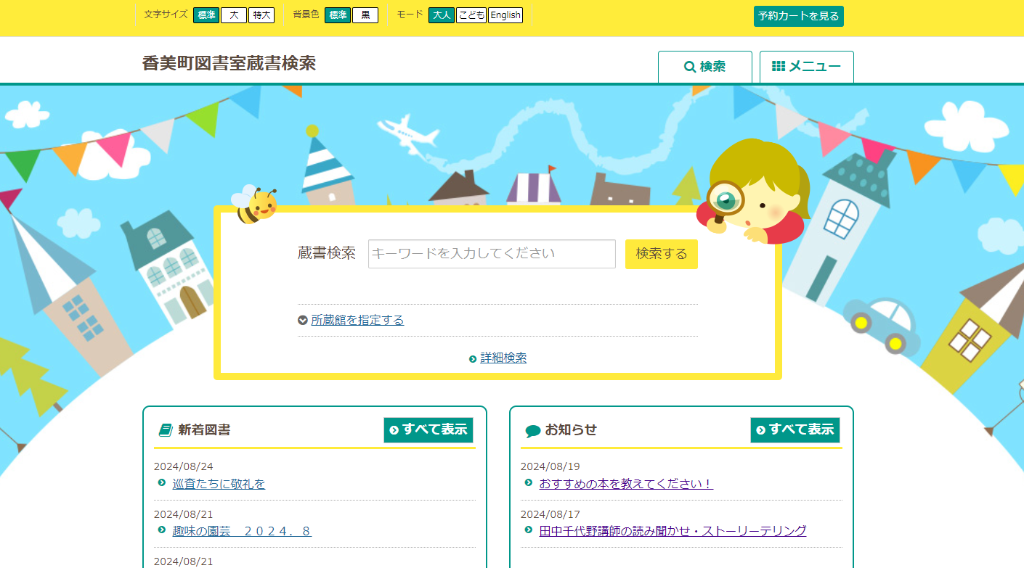
Task: Click the keyword search input field
Action: click(492, 254)
